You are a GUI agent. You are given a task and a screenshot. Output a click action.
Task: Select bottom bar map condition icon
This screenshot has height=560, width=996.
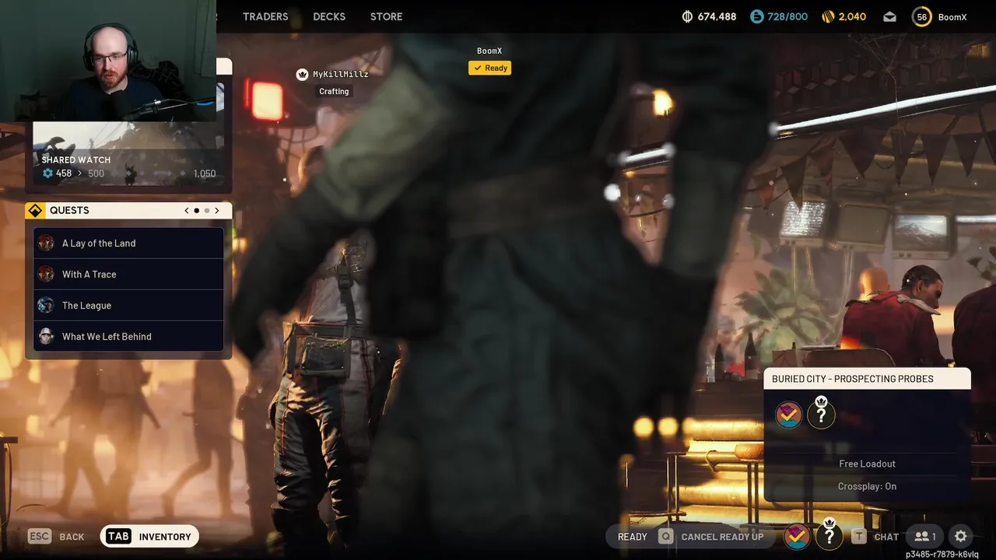click(797, 536)
